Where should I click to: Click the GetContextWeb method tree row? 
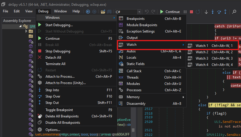click(79, 134)
